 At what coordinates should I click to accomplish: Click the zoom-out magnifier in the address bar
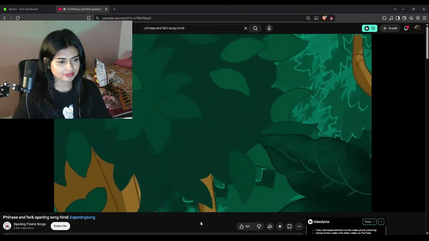(308, 18)
